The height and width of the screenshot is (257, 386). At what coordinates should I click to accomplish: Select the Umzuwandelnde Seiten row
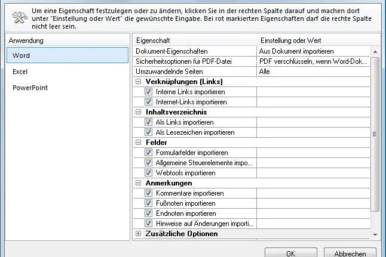(195, 72)
